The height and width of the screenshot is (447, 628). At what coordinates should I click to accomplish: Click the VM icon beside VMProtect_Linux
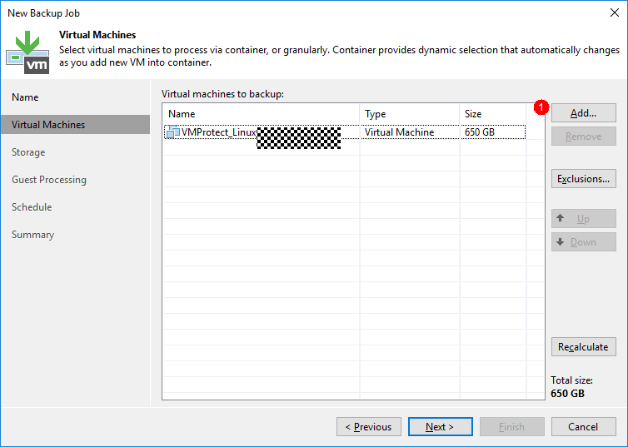173,132
